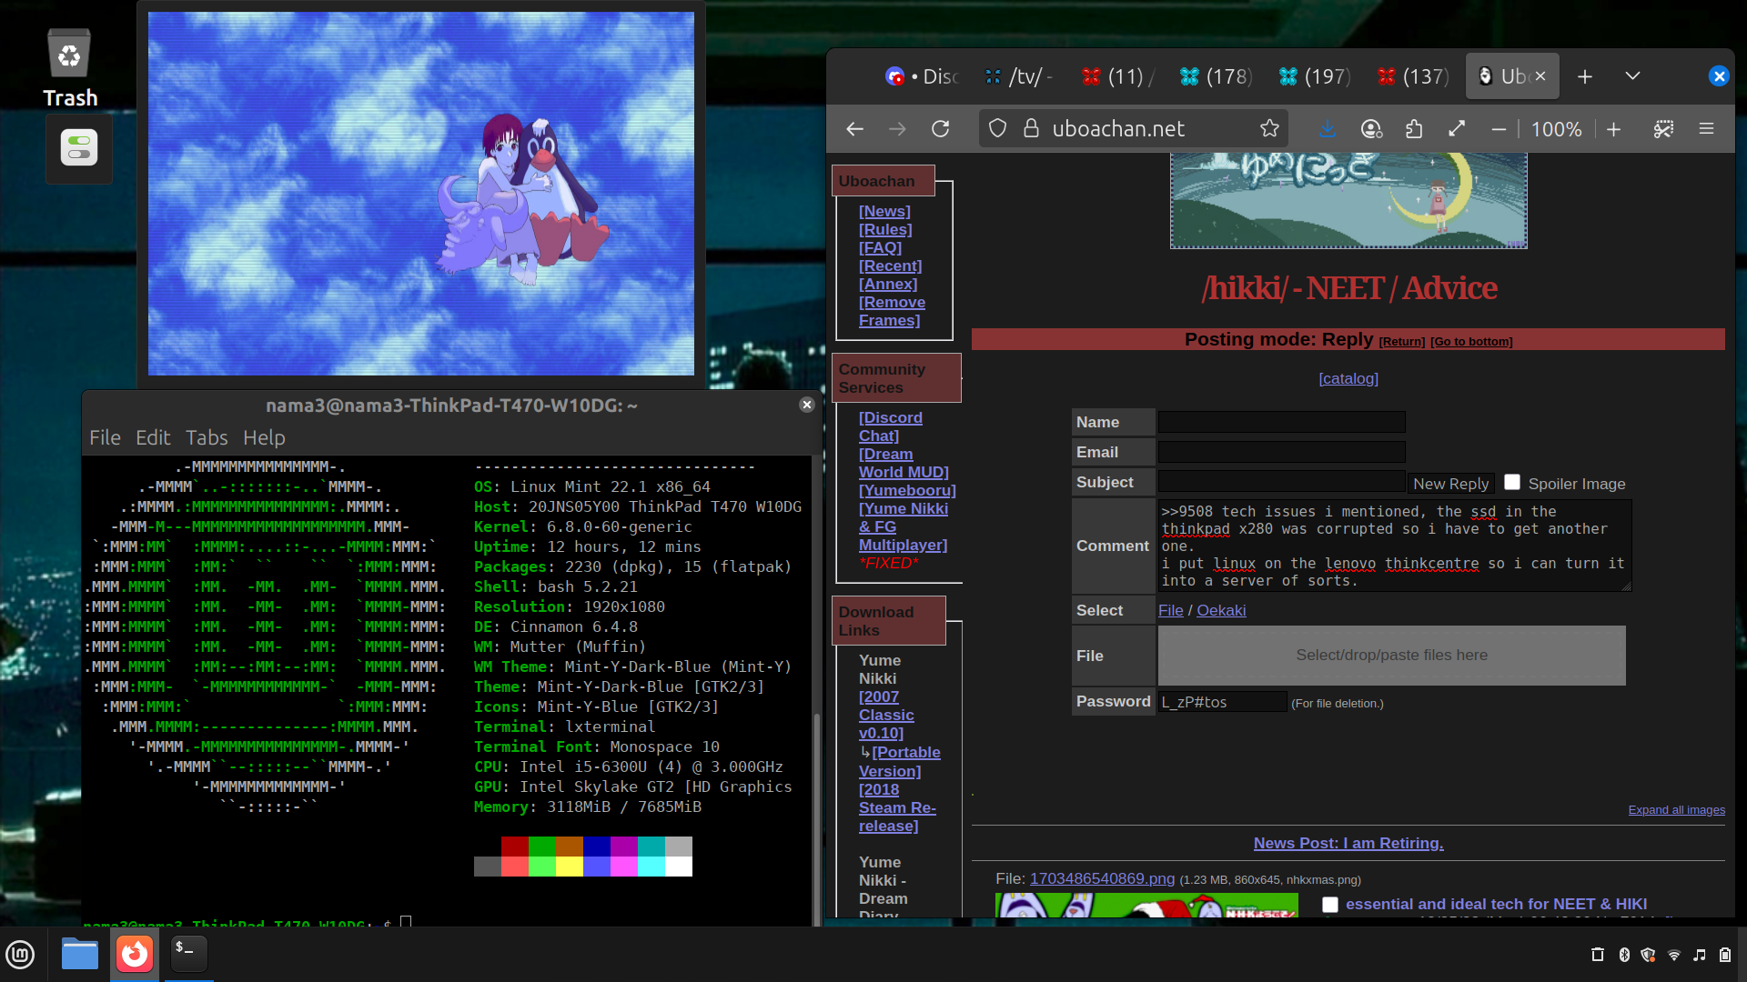Open the browser downloads panel
This screenshot has height=982, width=1747.
[1328, 129]
